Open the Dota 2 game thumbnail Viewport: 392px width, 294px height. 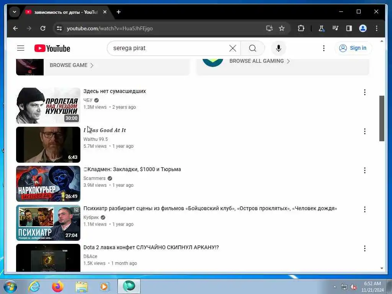(x=30, y=67)
